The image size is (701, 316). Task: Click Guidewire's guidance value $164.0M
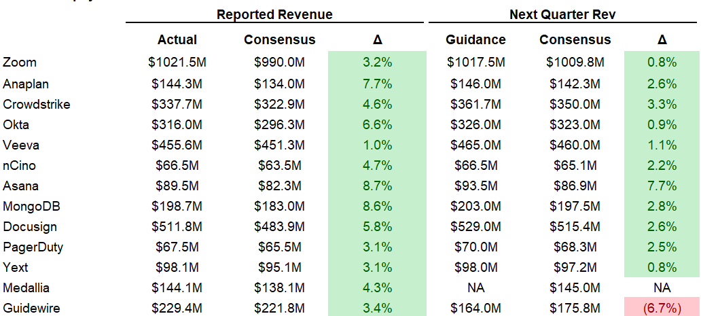(x=475, y=308)
